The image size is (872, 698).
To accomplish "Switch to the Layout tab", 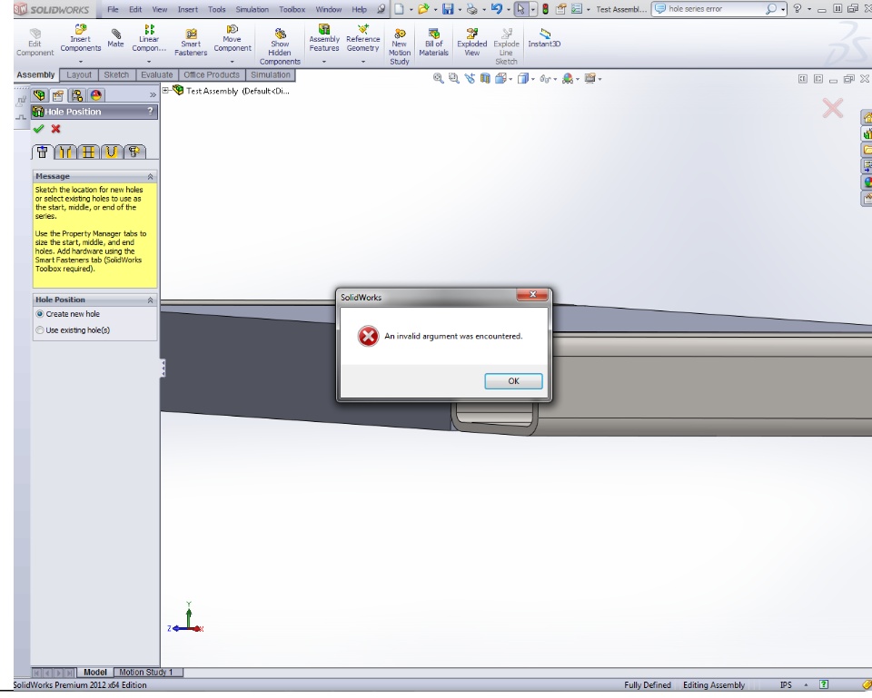I will pos(79,75).
